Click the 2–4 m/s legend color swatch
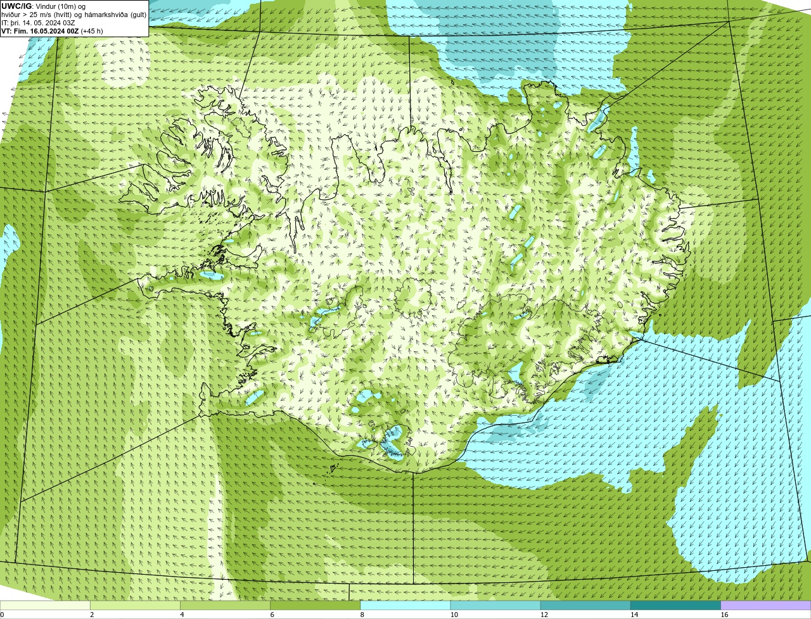This screenshot has width=811, height=619. (x=136, y=605)
